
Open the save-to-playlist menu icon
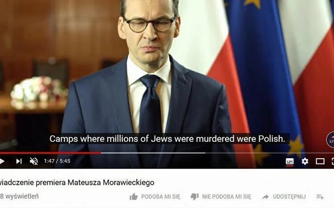(320, 197)
